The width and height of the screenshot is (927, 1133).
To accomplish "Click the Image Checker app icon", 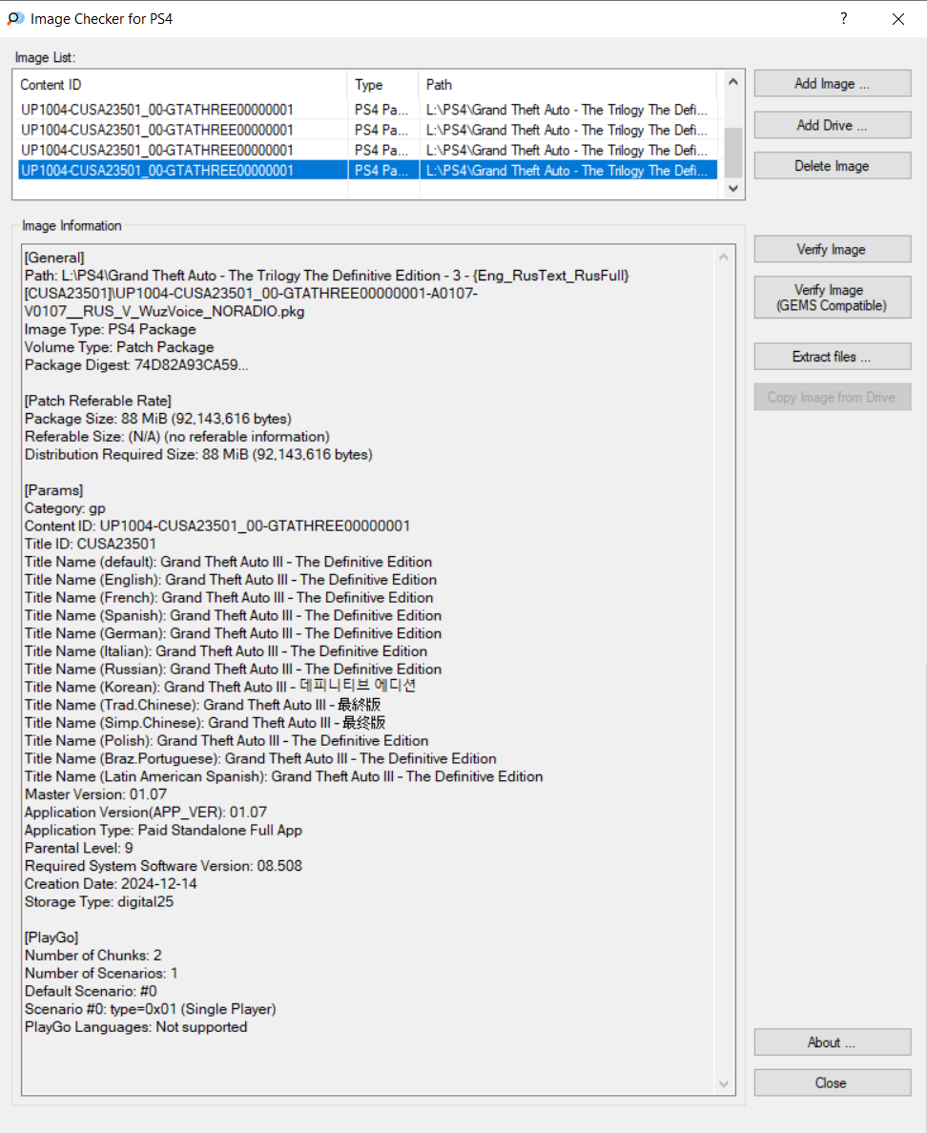I will point(15,19).
